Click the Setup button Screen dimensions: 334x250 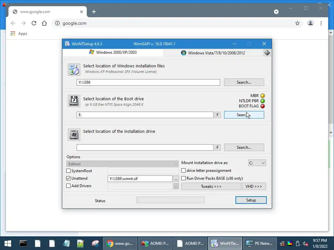251,200
